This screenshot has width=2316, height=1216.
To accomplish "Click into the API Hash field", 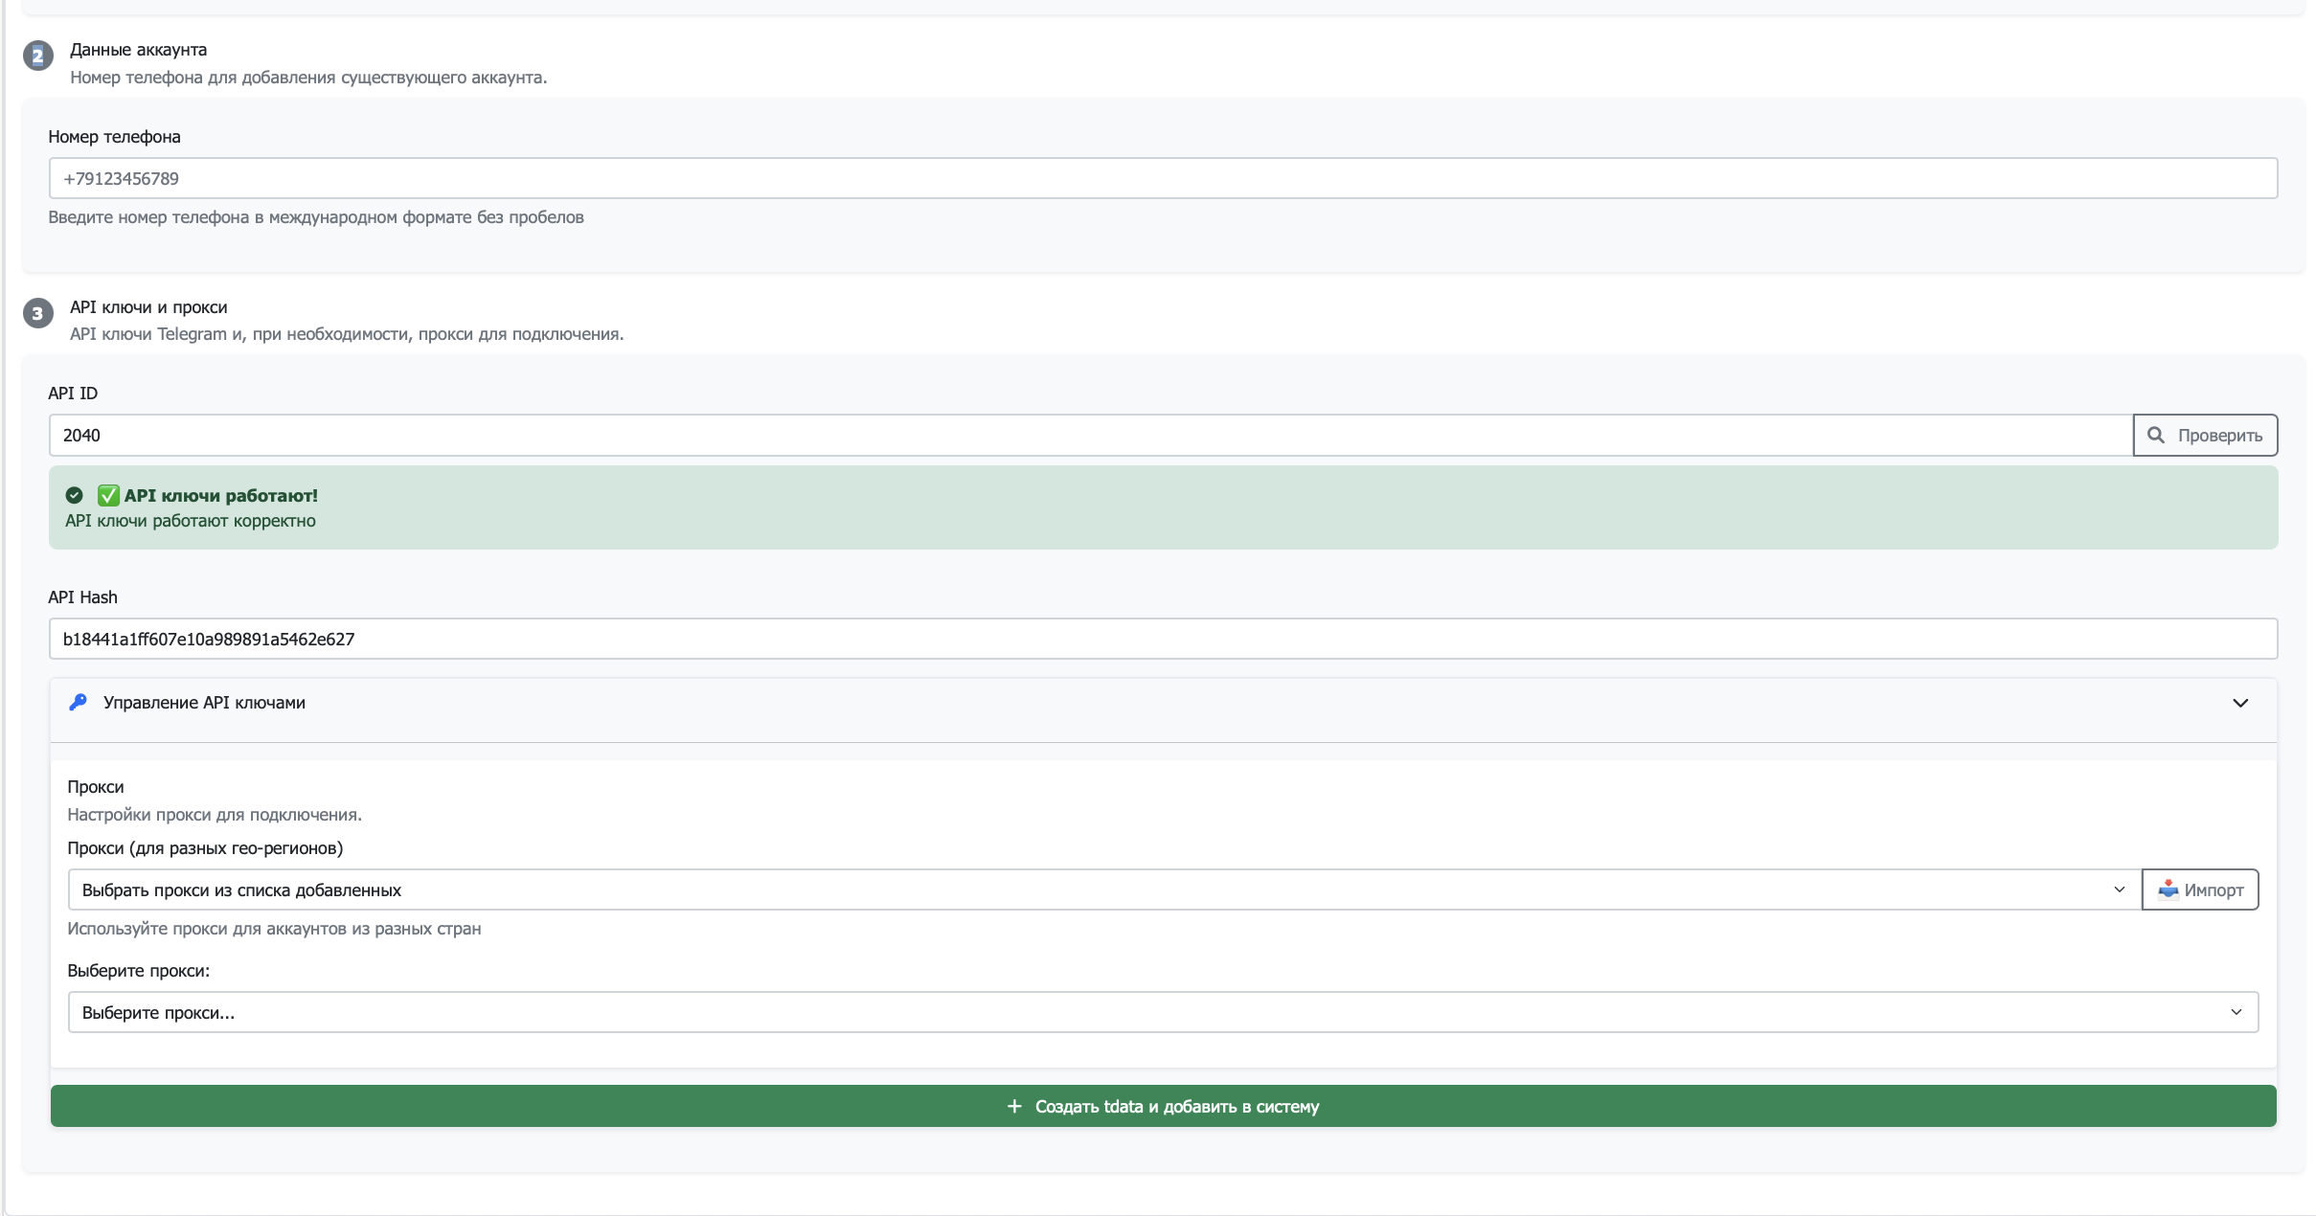I will point(1162,640).
